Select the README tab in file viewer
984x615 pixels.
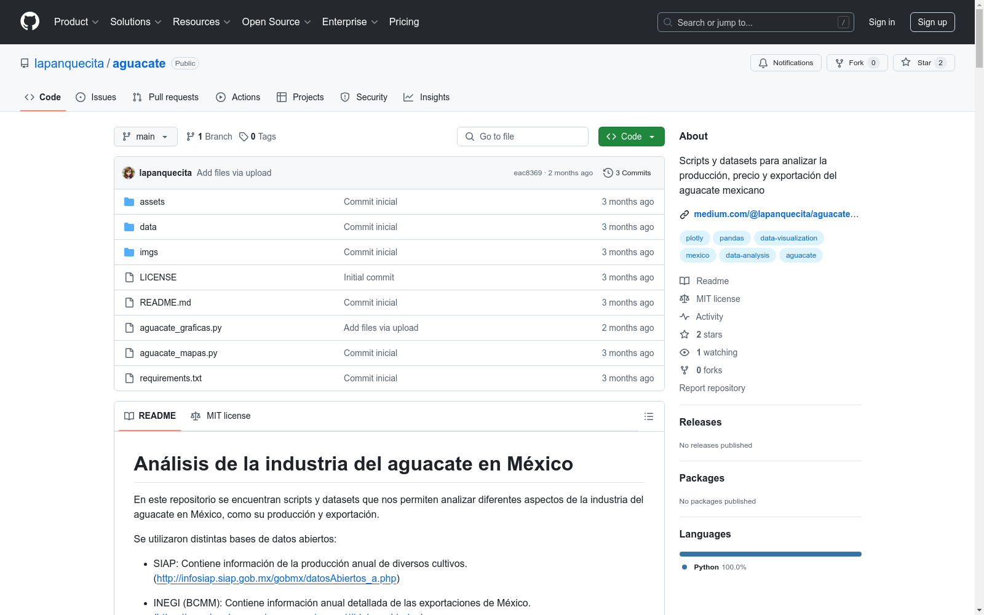point(150,416)
